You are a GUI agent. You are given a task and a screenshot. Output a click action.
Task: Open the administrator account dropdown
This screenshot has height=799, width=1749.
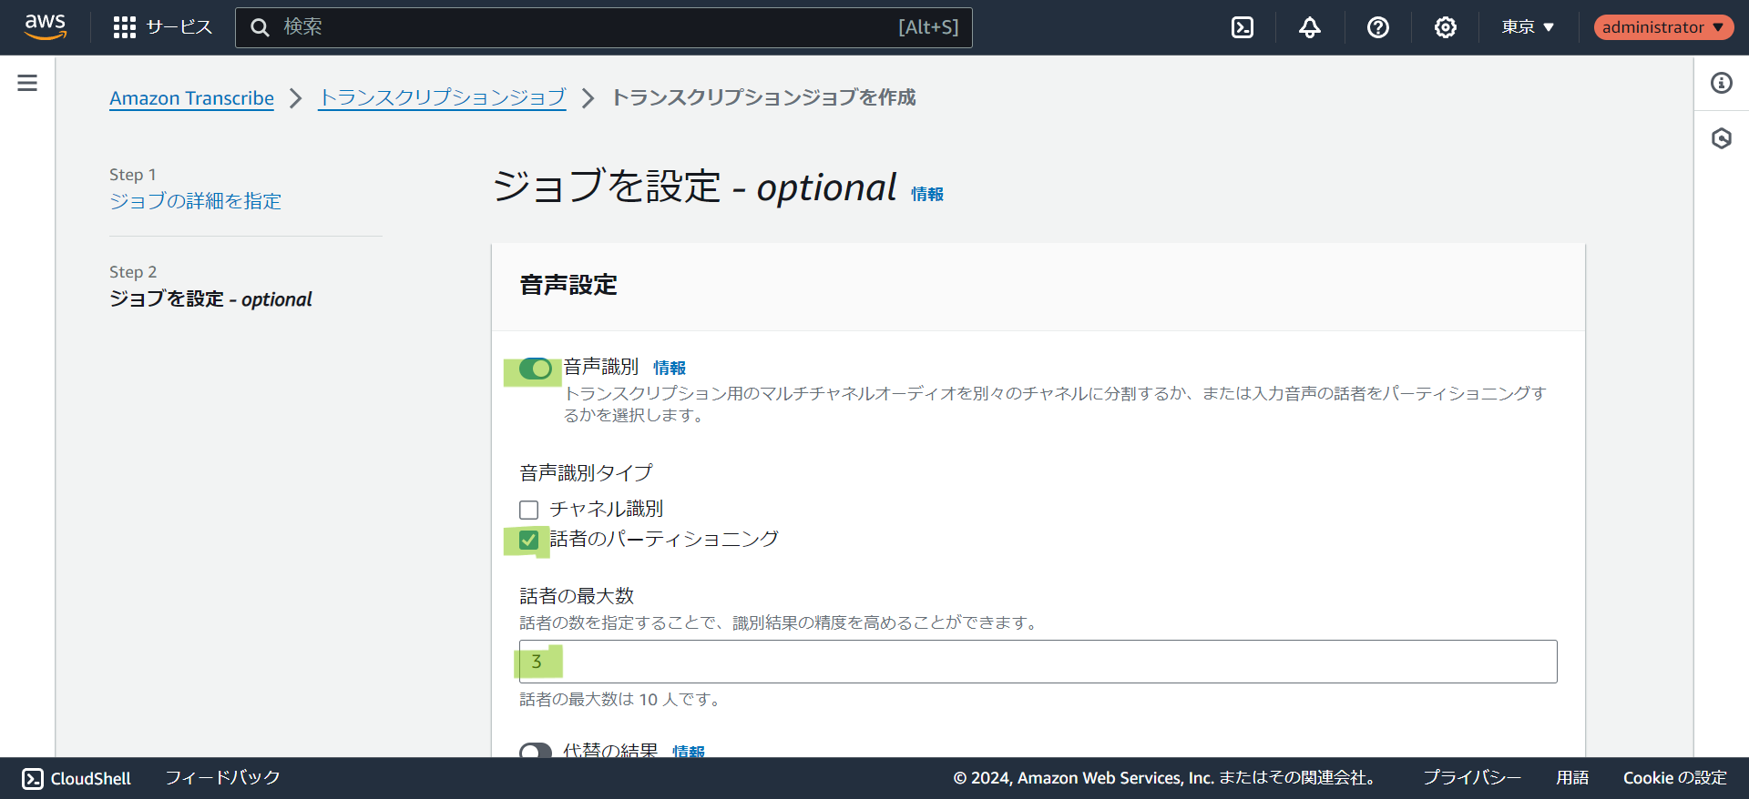(1662, 27)
